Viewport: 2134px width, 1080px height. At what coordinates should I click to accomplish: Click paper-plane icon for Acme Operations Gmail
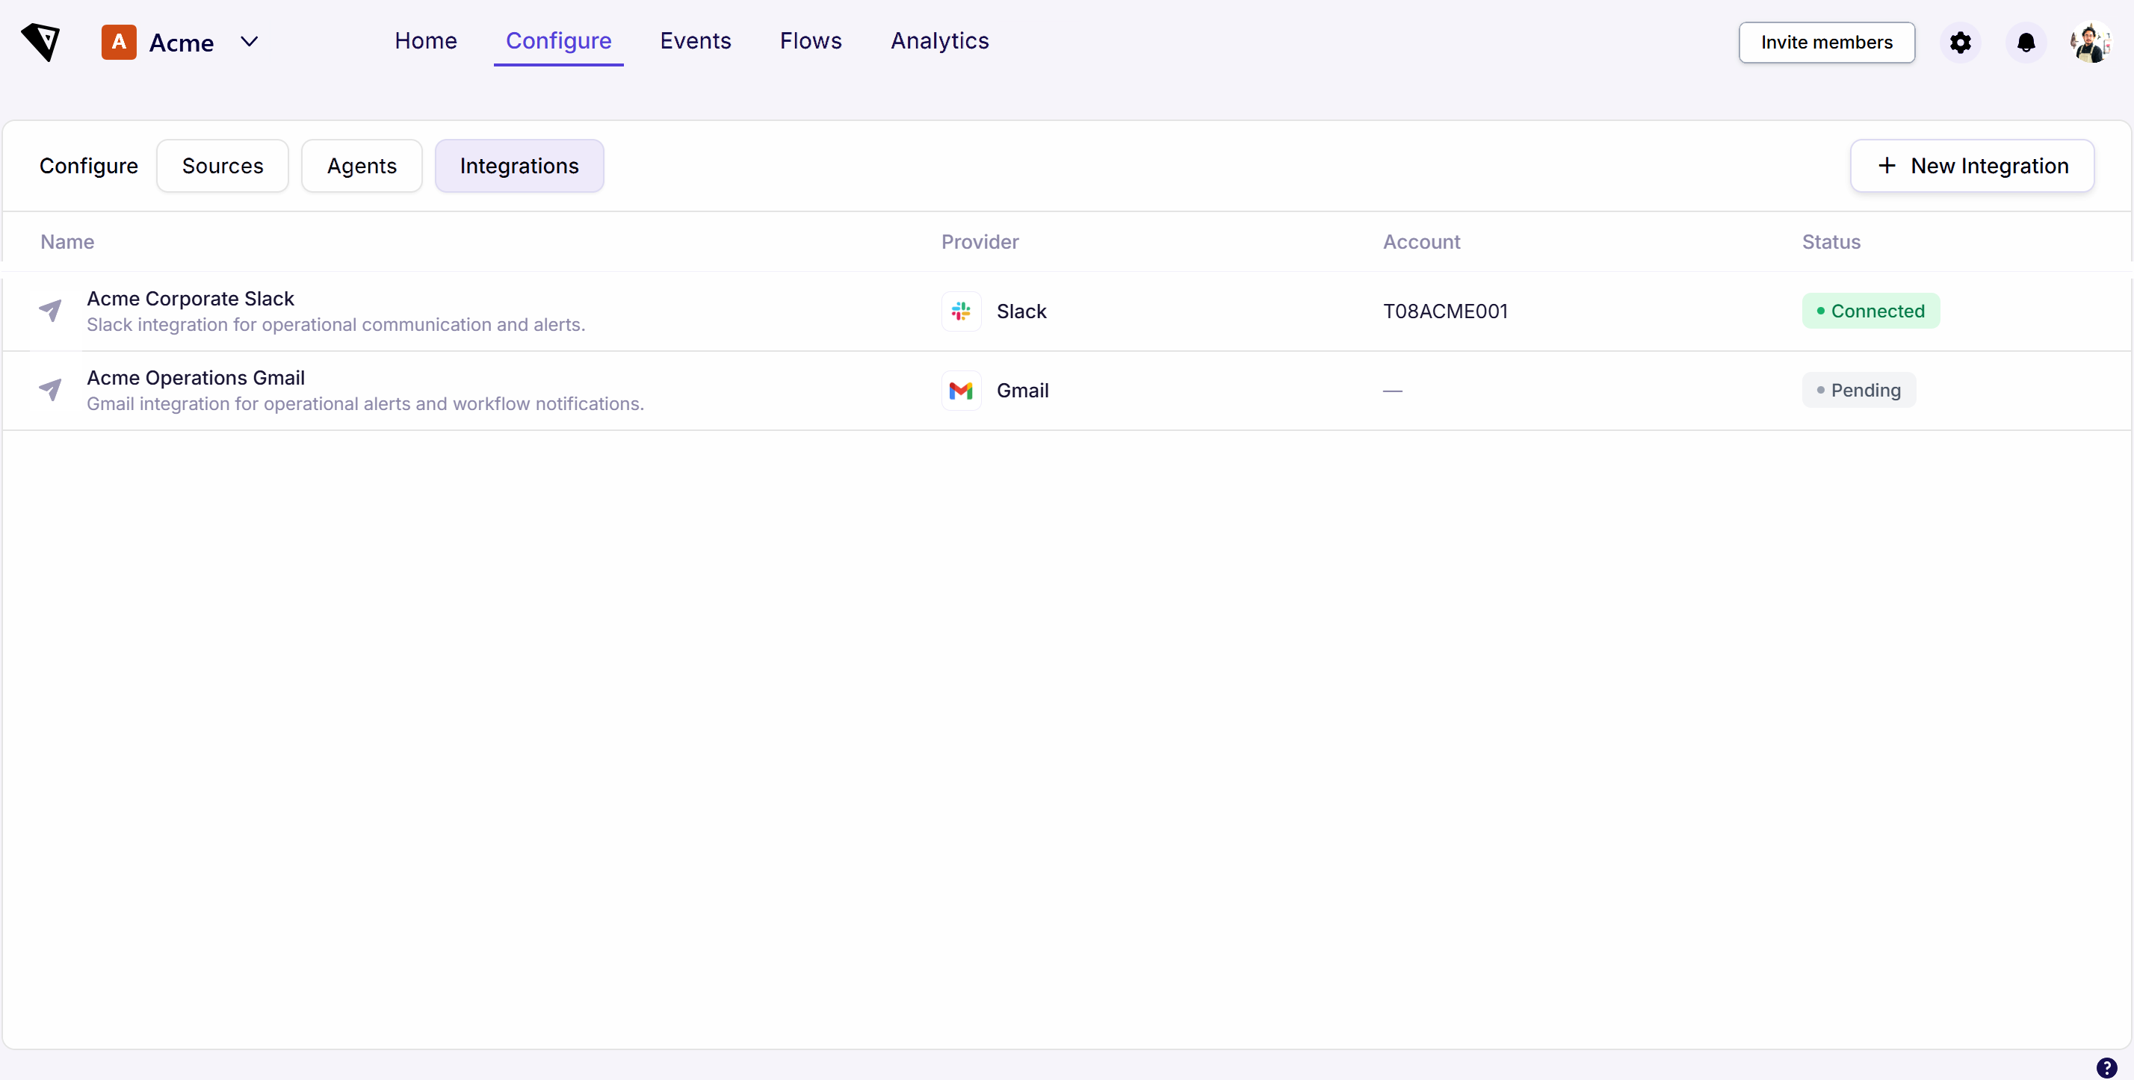tap(51, 389)
